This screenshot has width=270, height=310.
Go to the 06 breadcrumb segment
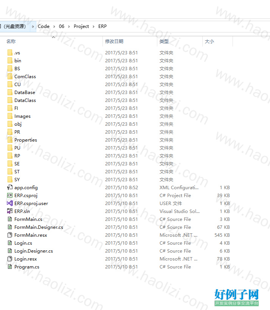point(62,26)
